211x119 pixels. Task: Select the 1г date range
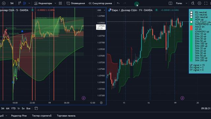click(19, 108)
